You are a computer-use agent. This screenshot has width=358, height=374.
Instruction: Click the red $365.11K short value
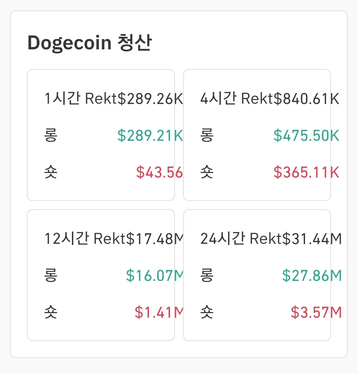[x=306, y=172]
